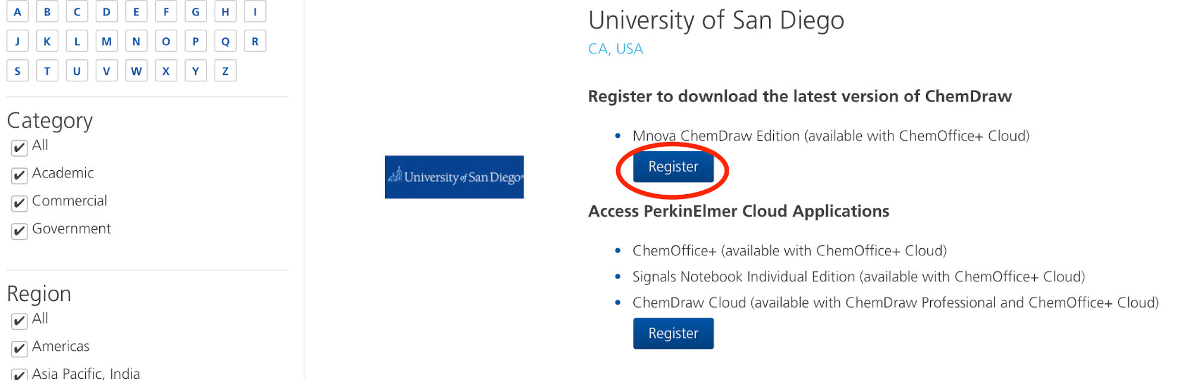
Task: Browse institutions beginning with C
Action: [77, 11]
